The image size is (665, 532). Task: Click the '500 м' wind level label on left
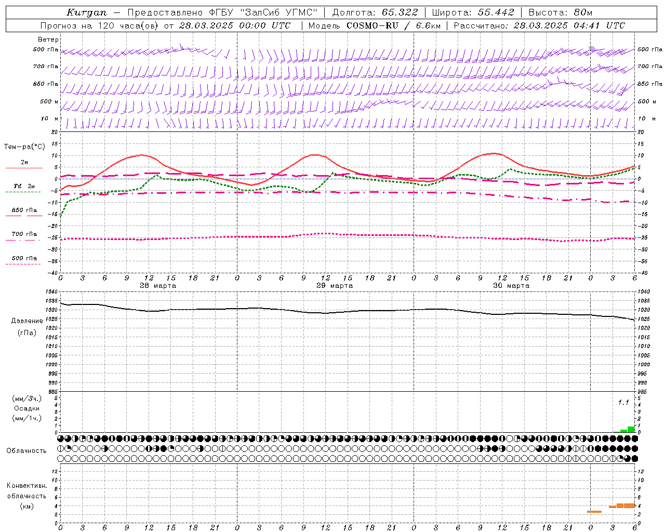(x=49, y=101)
